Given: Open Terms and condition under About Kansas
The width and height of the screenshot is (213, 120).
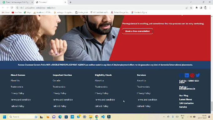Looking at the screenshot, I should 21,100.
